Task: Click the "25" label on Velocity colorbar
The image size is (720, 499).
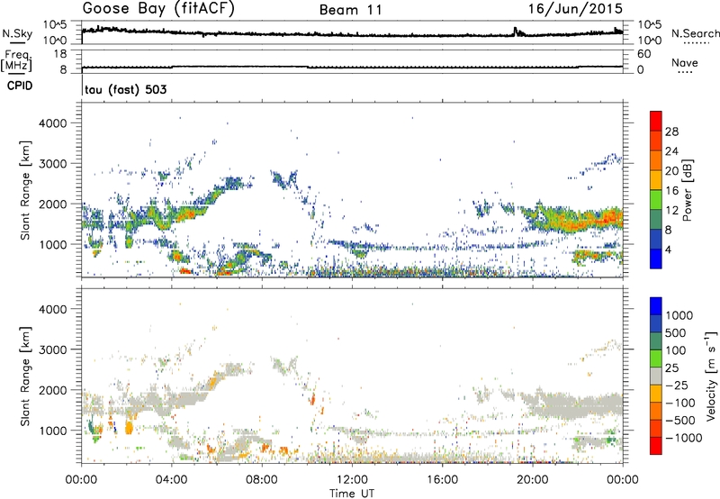Action: click(x=671, y=367)
